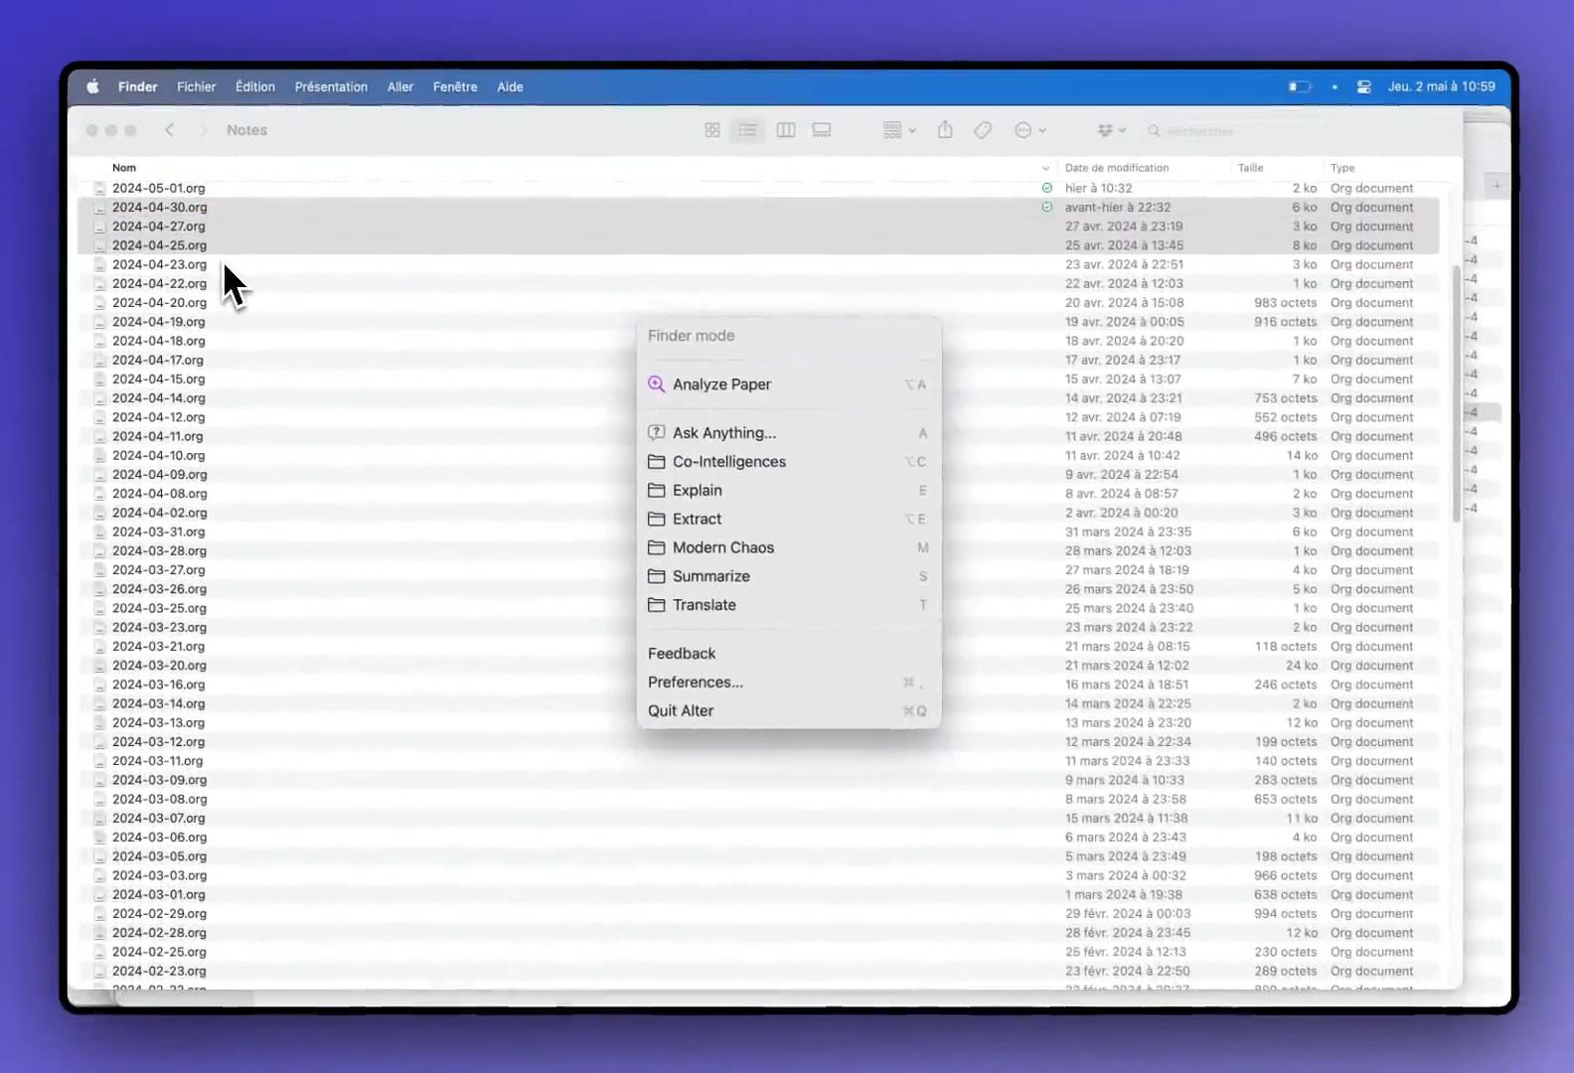Click document icon of 2024-04-10.org
The image size is (1574, 1073).
tap(99, 455)
